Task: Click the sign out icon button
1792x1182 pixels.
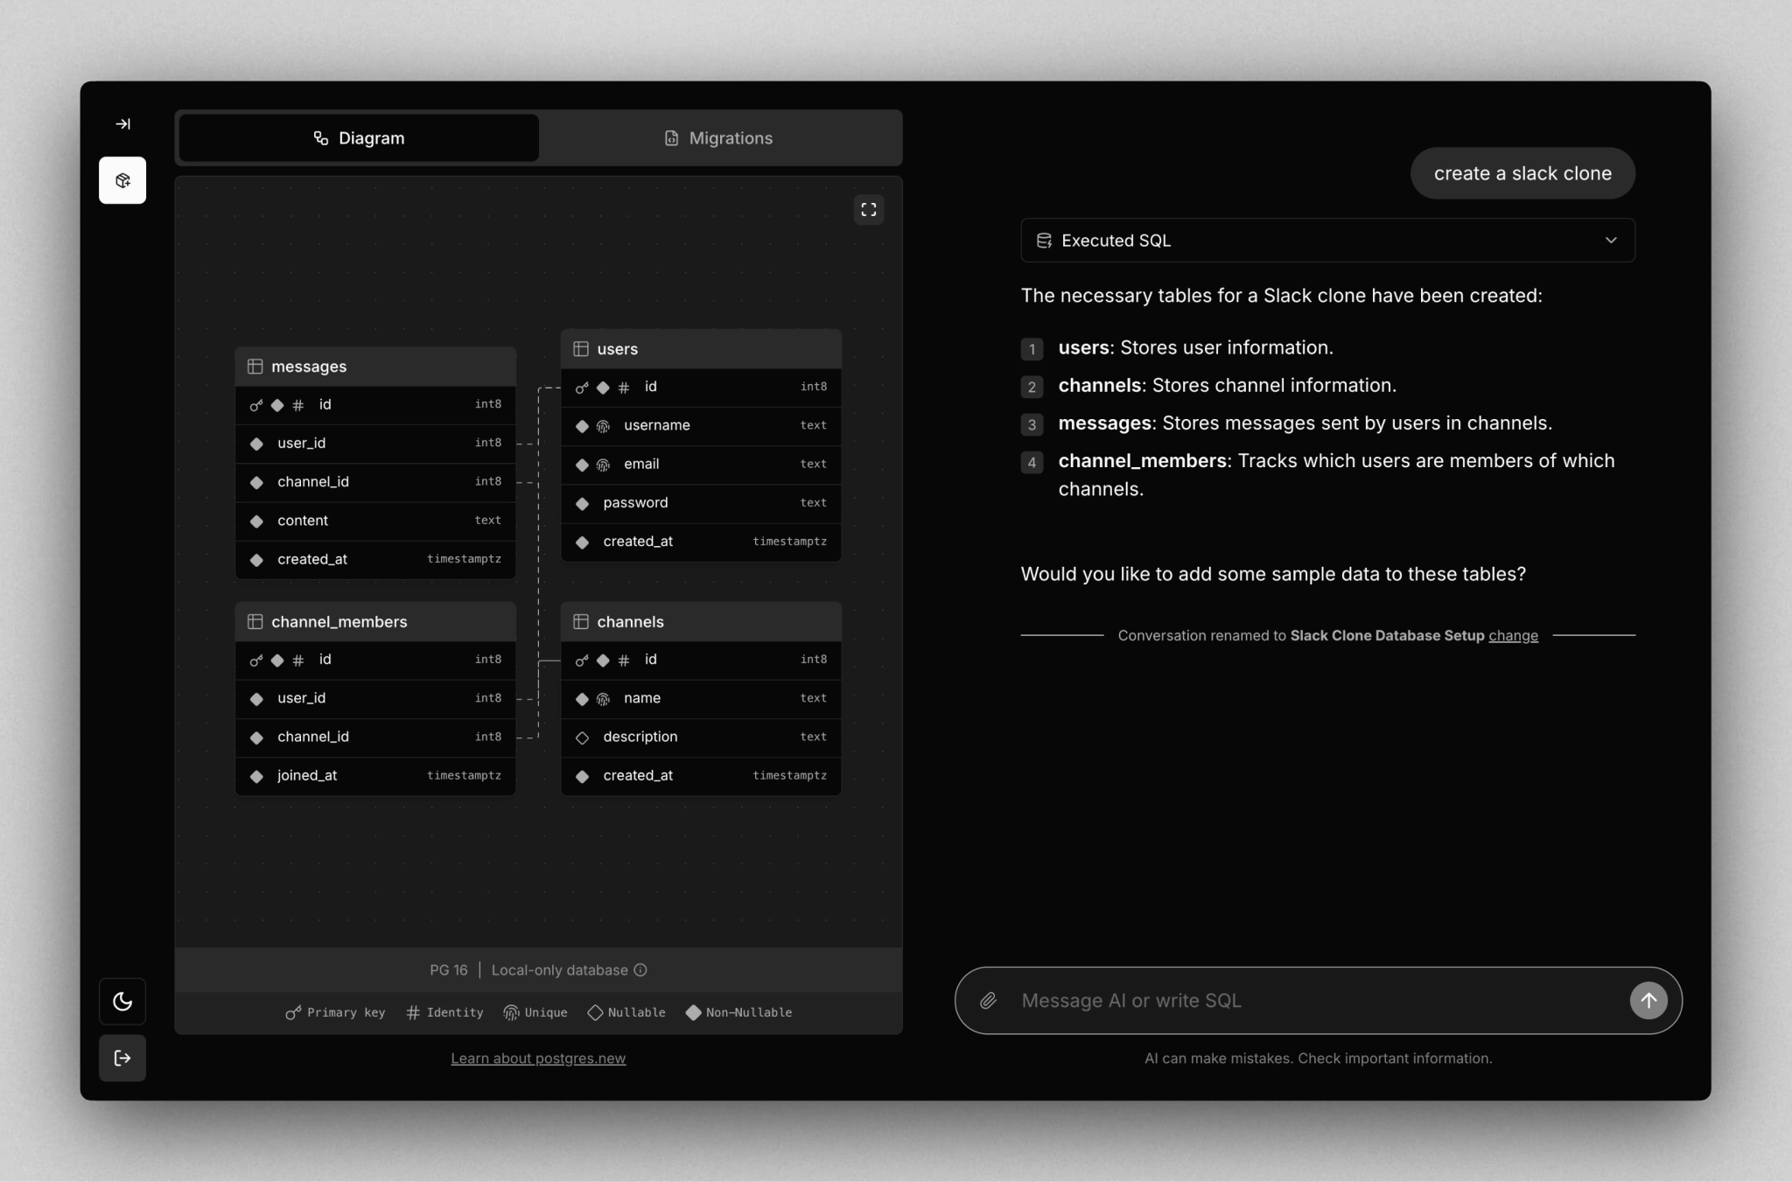Action: point(122,1058)
